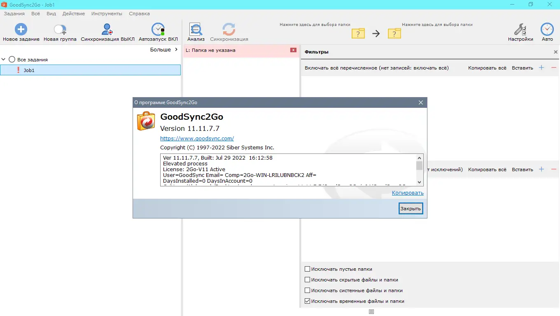Enable Исключать пустые папки checkbox
560x316 pixels.
click(x=307, y=269)
